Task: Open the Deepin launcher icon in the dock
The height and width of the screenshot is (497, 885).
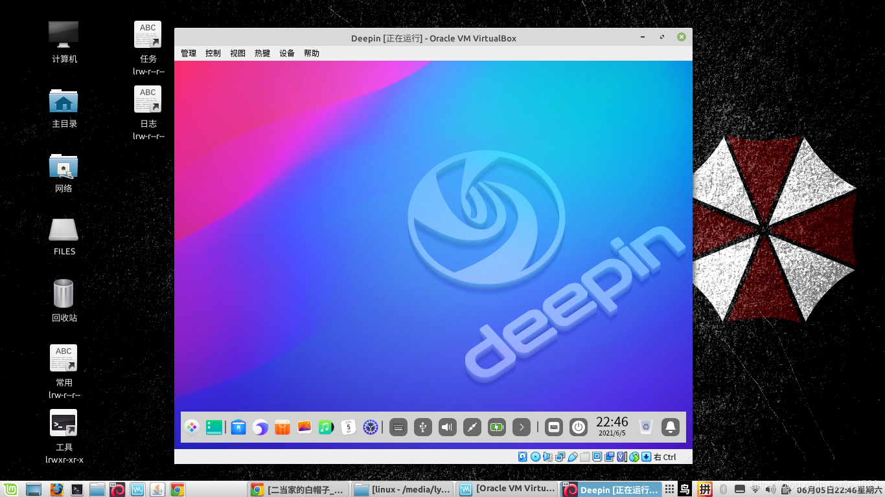Action: (x=192, y=427)
